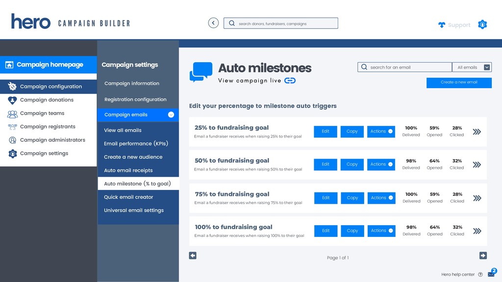Click the Campaign administrators label
The width and height of the screenshot is (502, 282).
tap(52, 140)
